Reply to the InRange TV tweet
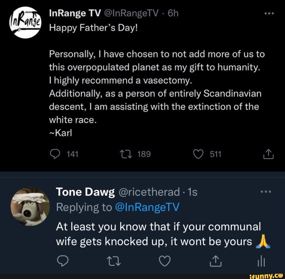 [55, 154]
